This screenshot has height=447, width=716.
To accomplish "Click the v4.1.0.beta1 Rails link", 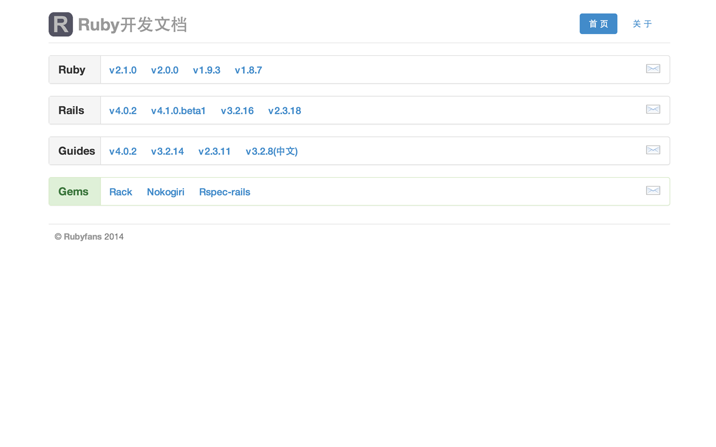I will [x=178, y=111].
